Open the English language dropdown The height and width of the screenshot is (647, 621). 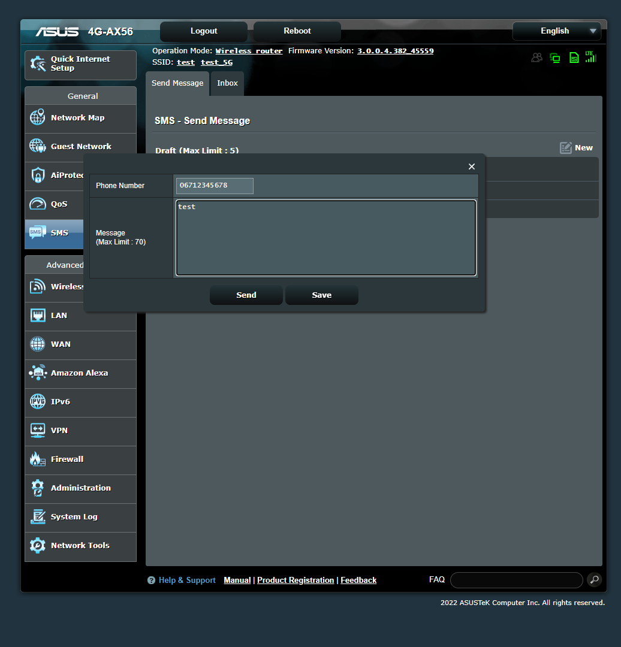click(x=557, y=31)
